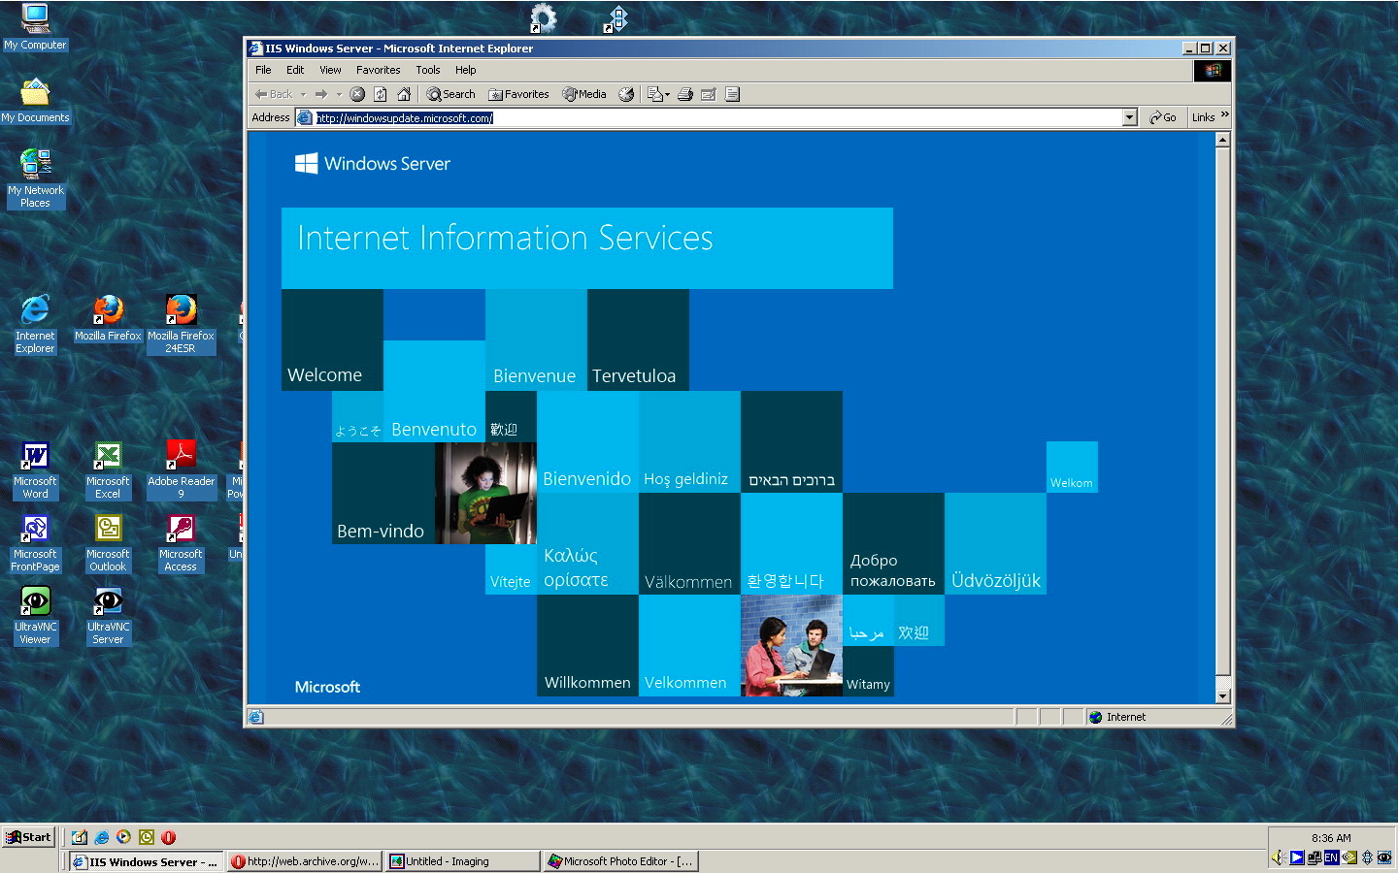1398x873 pixels.
Task: Open the Help menu
Action: 466,70
